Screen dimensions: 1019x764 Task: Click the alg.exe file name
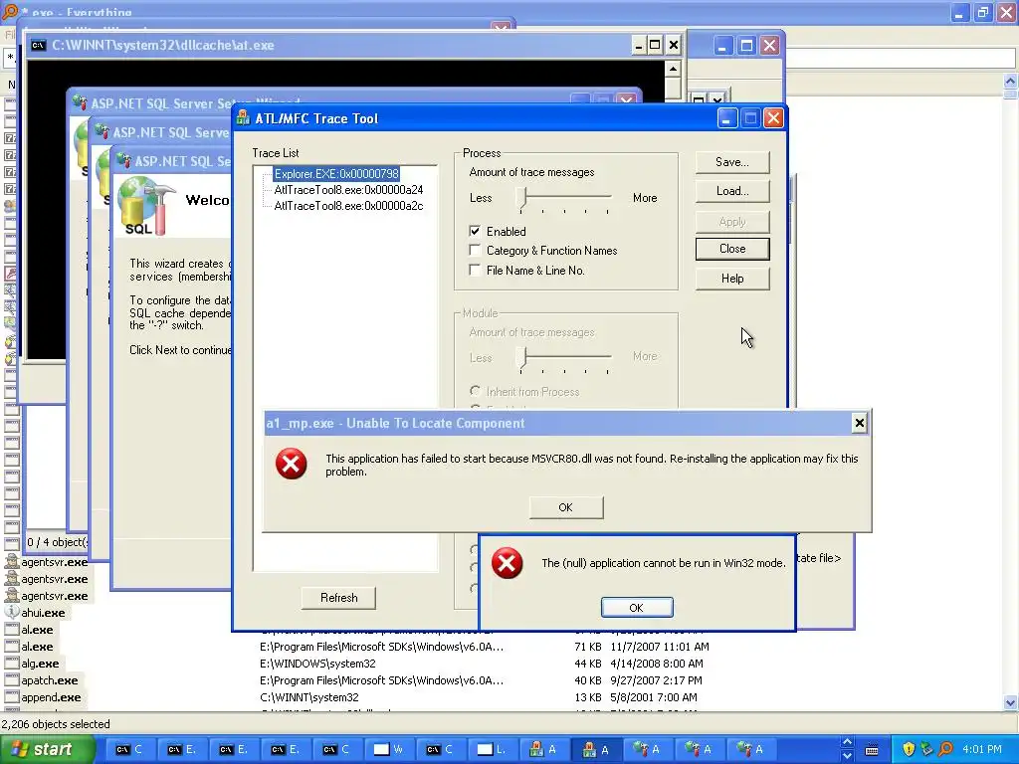coord(40,664)
